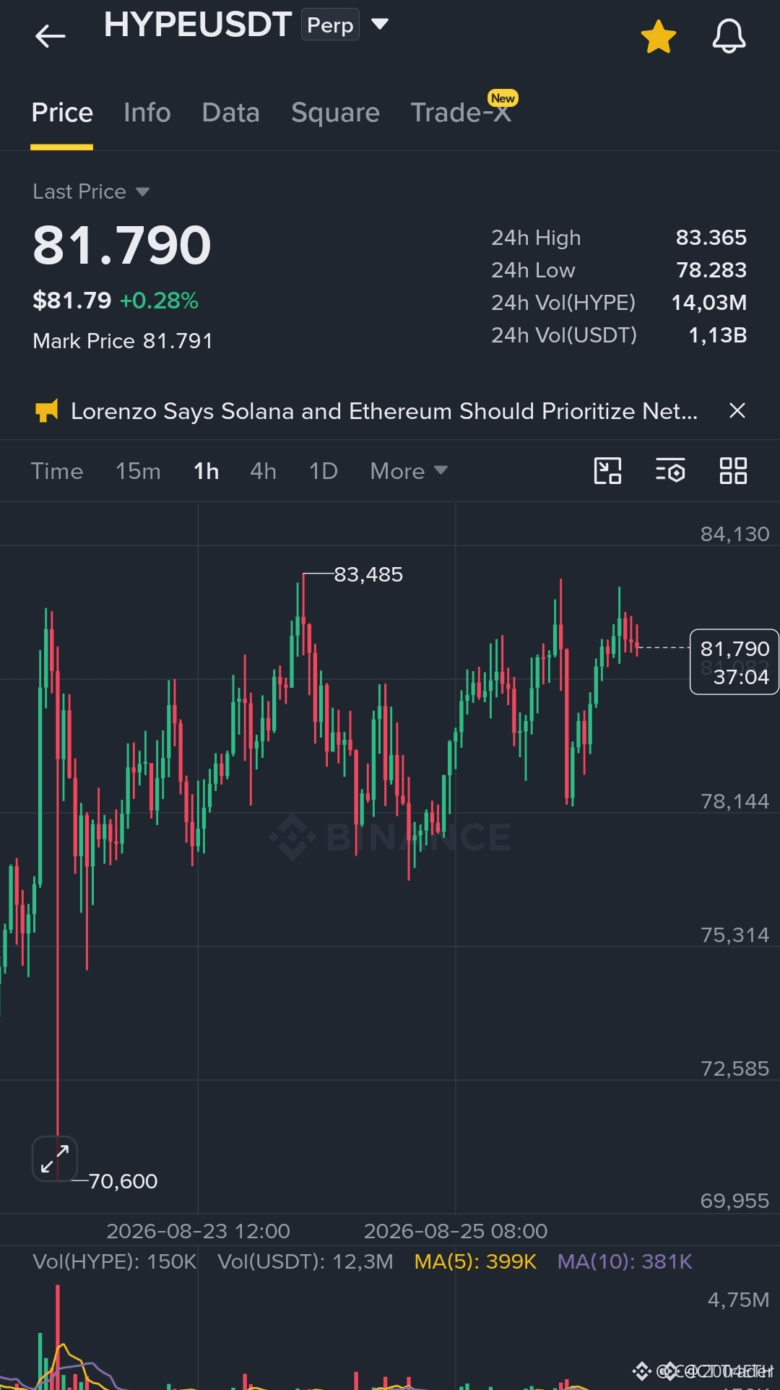
Task: Tap the 24h Low value 78.283
Action: coord(711,270)
